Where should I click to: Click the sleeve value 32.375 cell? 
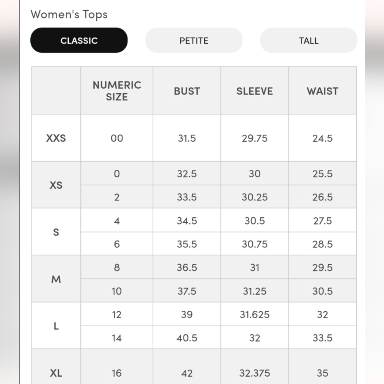pos(255,373)
